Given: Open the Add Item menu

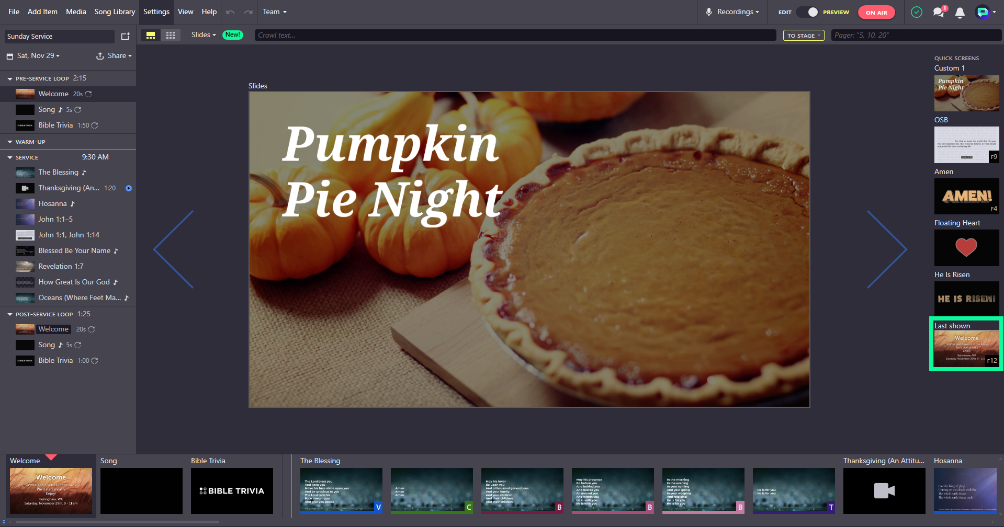Looking at the screenshot, I should [42, 12].
